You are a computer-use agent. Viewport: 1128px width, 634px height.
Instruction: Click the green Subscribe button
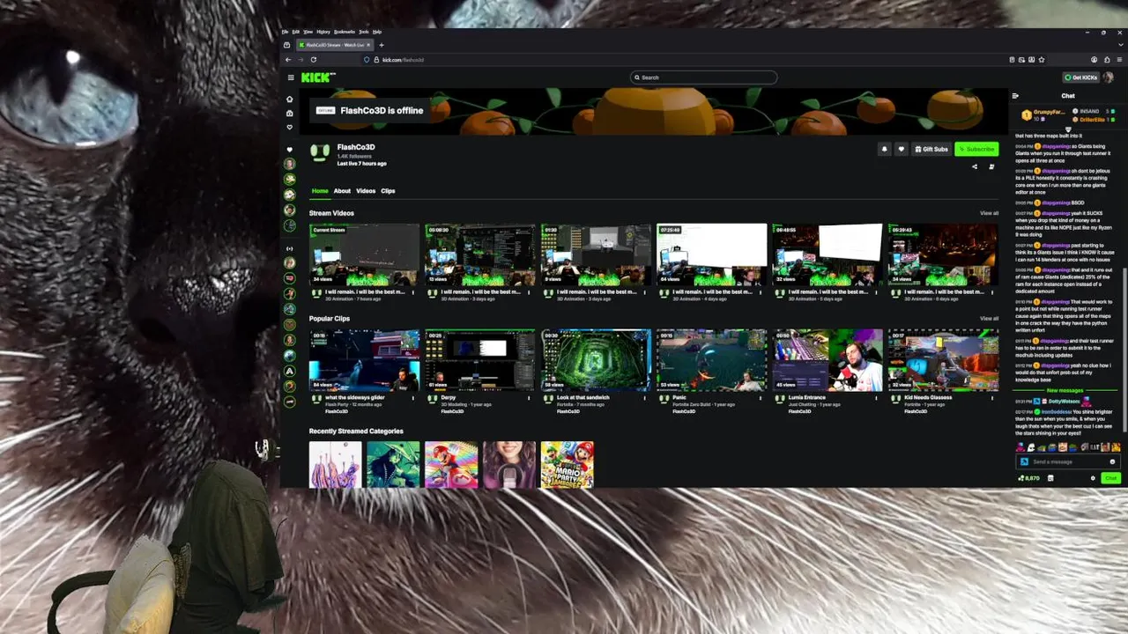pyautogui.click(x=976, y=150)
